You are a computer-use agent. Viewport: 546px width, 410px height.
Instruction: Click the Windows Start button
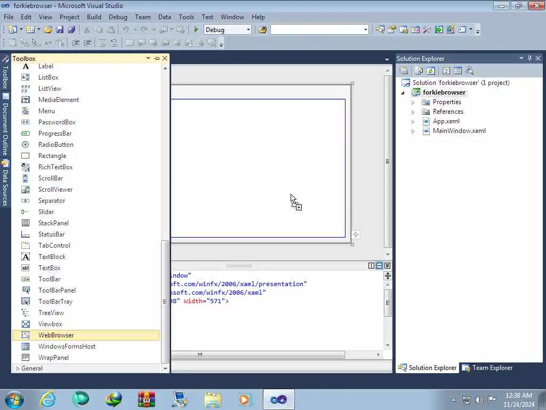coord(14,399)
